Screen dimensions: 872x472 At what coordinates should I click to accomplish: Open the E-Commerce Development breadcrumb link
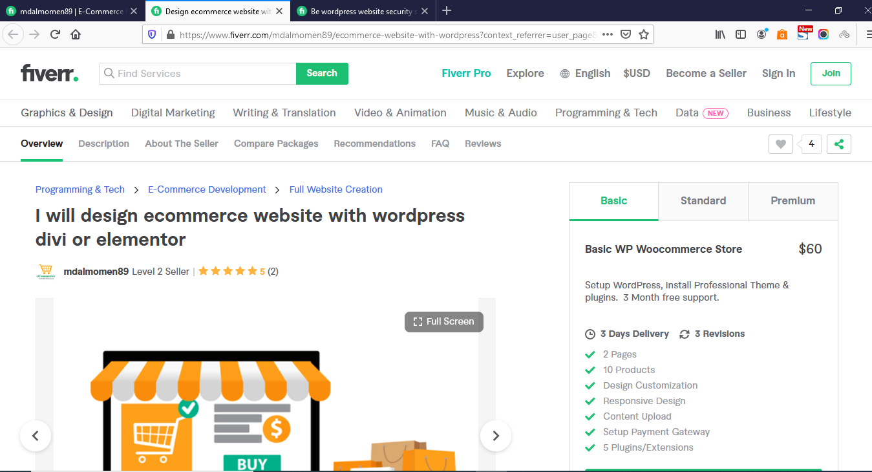[207, 189]
